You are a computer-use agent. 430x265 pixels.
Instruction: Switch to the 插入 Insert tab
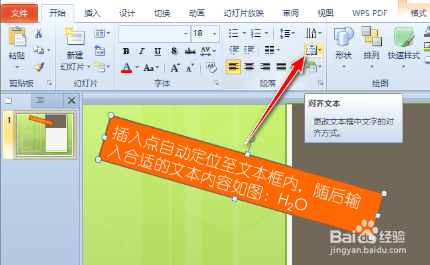pos(92,13)
